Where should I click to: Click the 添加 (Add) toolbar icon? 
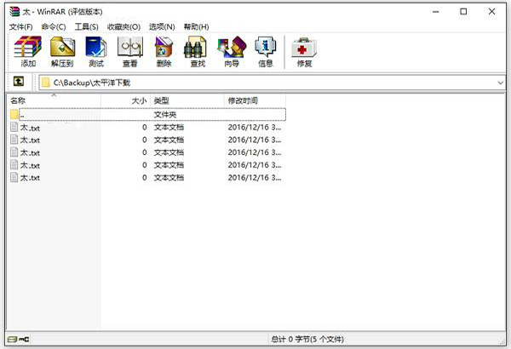(28, 51)
